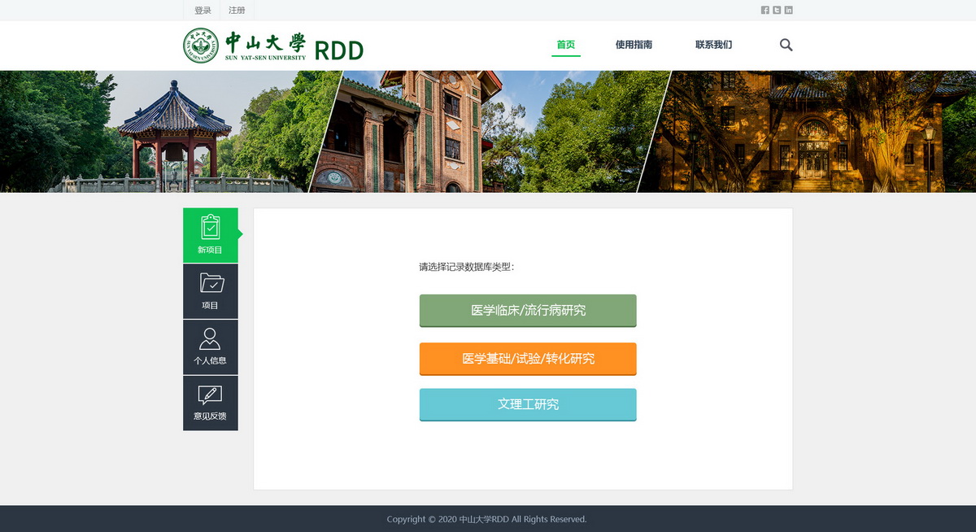This screenshot has width=976, height=532.
Task: Click the 登录 login link
Action: (203, 11)
